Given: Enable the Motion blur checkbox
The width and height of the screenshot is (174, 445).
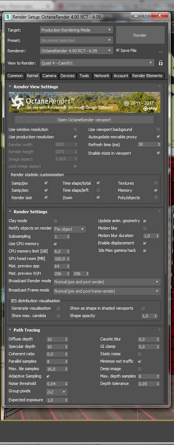Looking at the screenshot, I should [145, 228].
